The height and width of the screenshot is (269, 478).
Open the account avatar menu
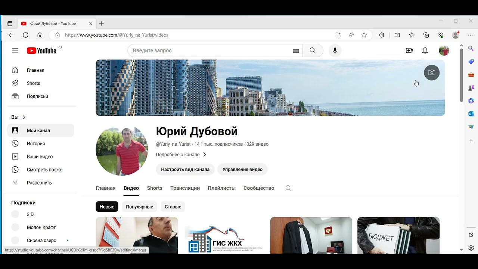click(x=444, y=50)
